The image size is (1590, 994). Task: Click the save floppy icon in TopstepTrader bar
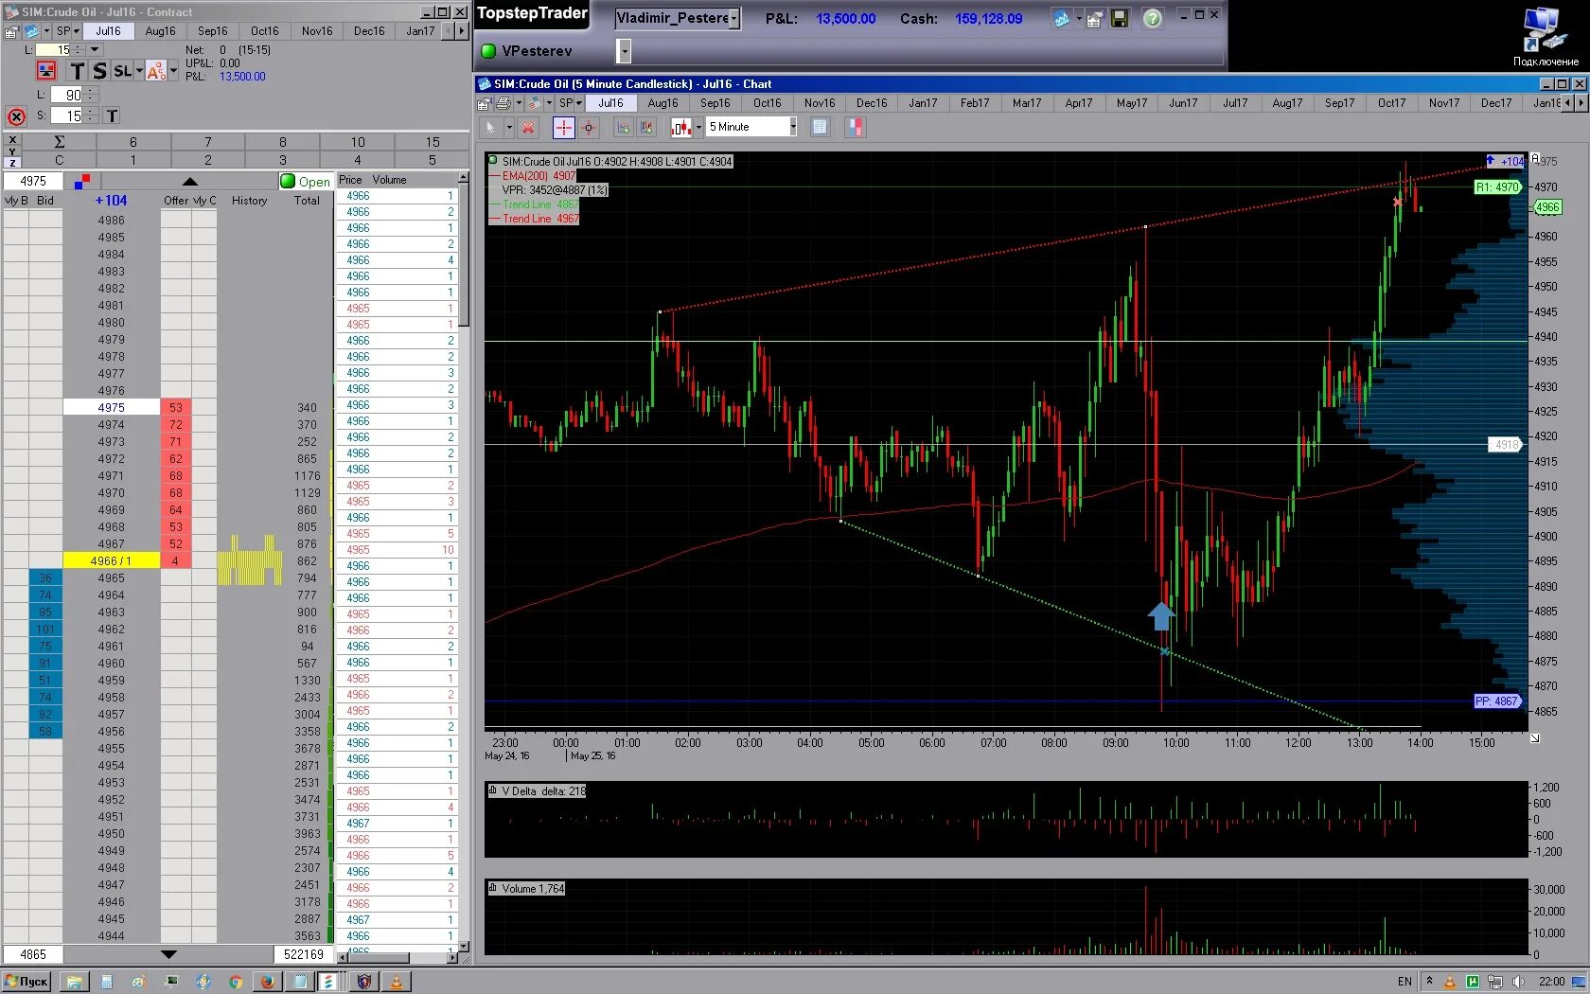(x=1120, y=19)
